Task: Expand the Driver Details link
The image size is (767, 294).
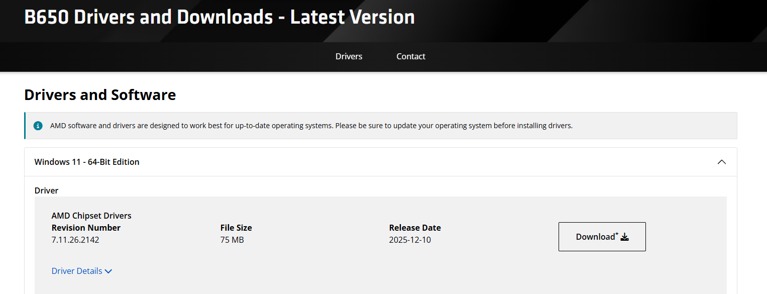Action: [x=81, y=271]
